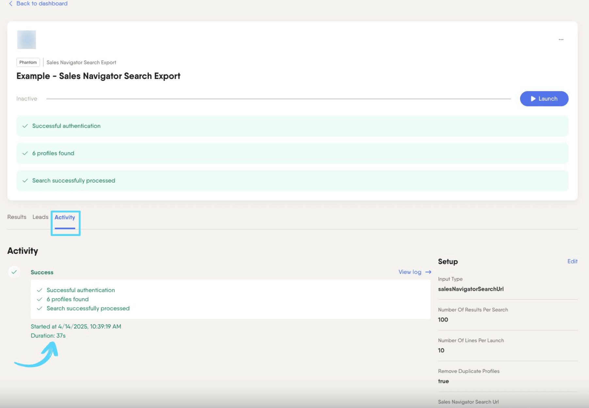Screen dimensions: 589x408
Task: Click the Phantom tag label
Action: (28, 62)
